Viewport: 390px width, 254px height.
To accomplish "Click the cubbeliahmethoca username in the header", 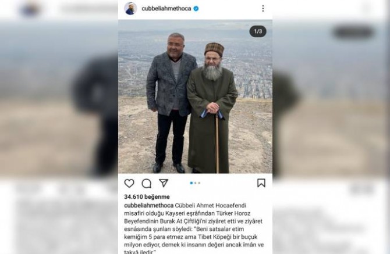I will point(166,9).
